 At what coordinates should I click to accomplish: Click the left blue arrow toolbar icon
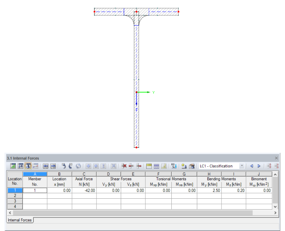[x=45, y=166]
